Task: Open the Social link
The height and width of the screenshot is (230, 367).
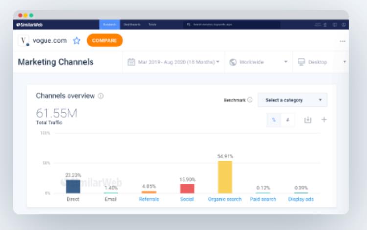Action: pyautogui.click(x=187, y=199)
